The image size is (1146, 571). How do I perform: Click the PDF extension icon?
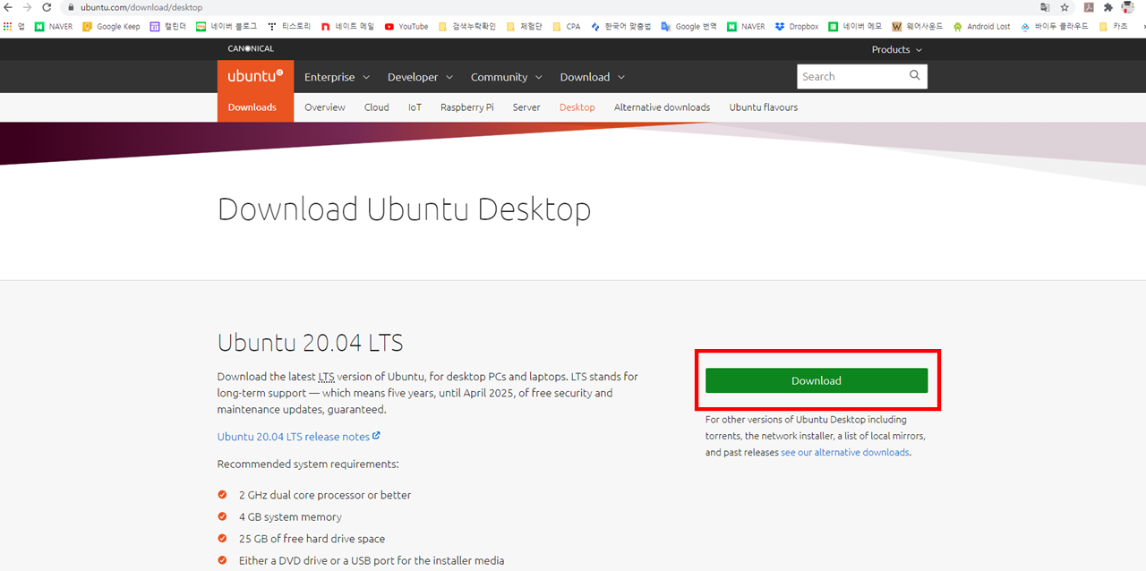click(x=1089, y=7)
